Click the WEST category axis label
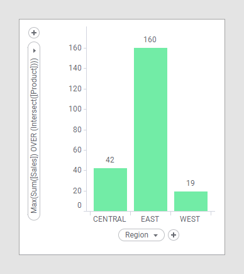The width and height of the screenshot is (244, 274). 190,219
